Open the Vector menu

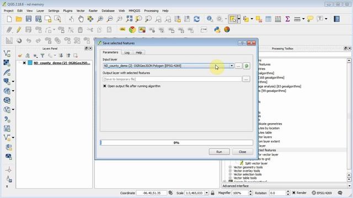(81, 11)
